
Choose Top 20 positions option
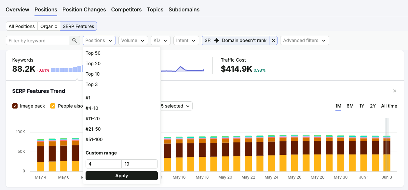click(122, 64)
